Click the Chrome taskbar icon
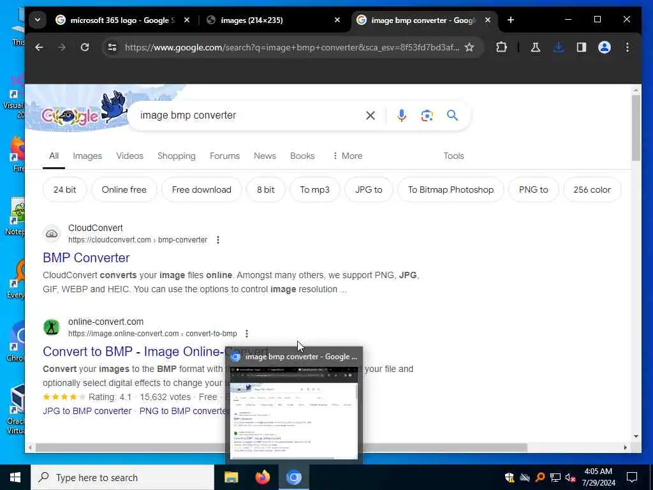This screenshot has width=653, height=490. point(293,477)
